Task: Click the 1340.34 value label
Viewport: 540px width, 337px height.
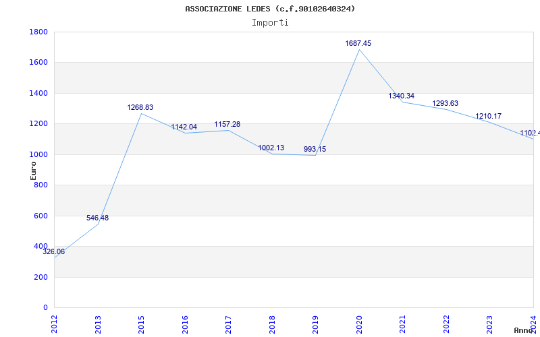Action: pyautogui.click(x=401, y=96)
